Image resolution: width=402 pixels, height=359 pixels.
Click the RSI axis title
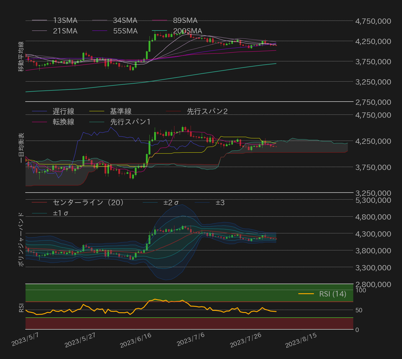[21, 307]
